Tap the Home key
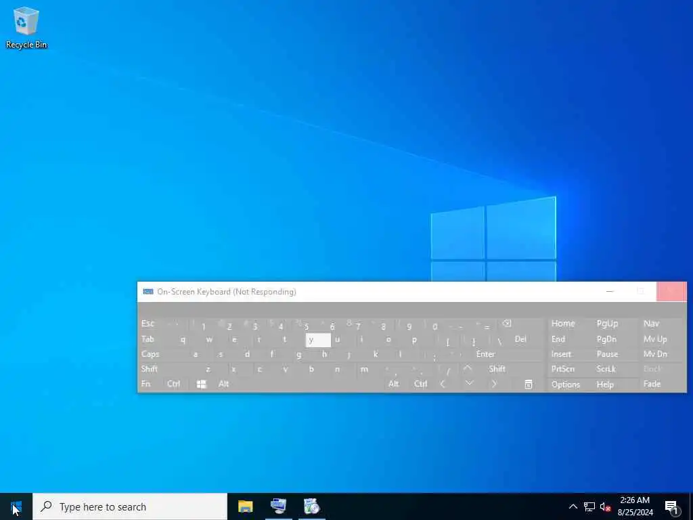 563,323
